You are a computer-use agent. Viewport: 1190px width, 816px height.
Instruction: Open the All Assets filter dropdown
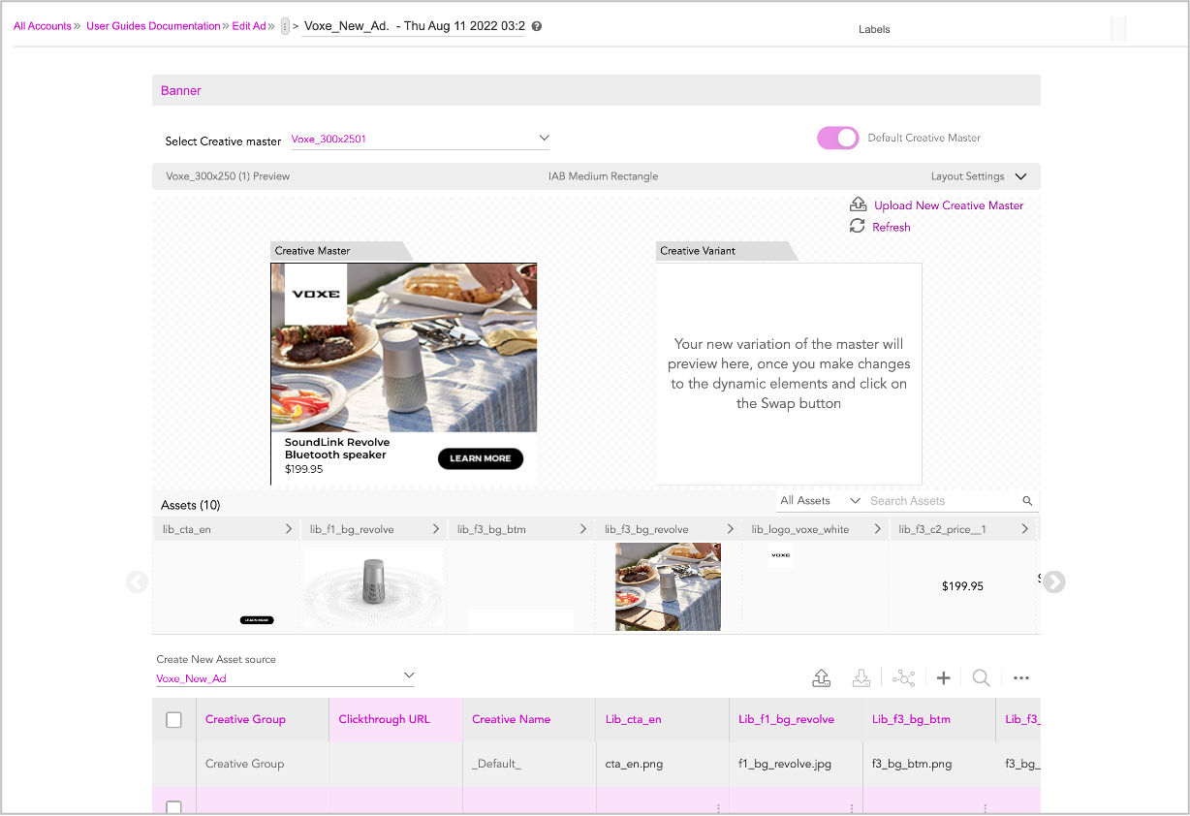[x=820, y=501]
